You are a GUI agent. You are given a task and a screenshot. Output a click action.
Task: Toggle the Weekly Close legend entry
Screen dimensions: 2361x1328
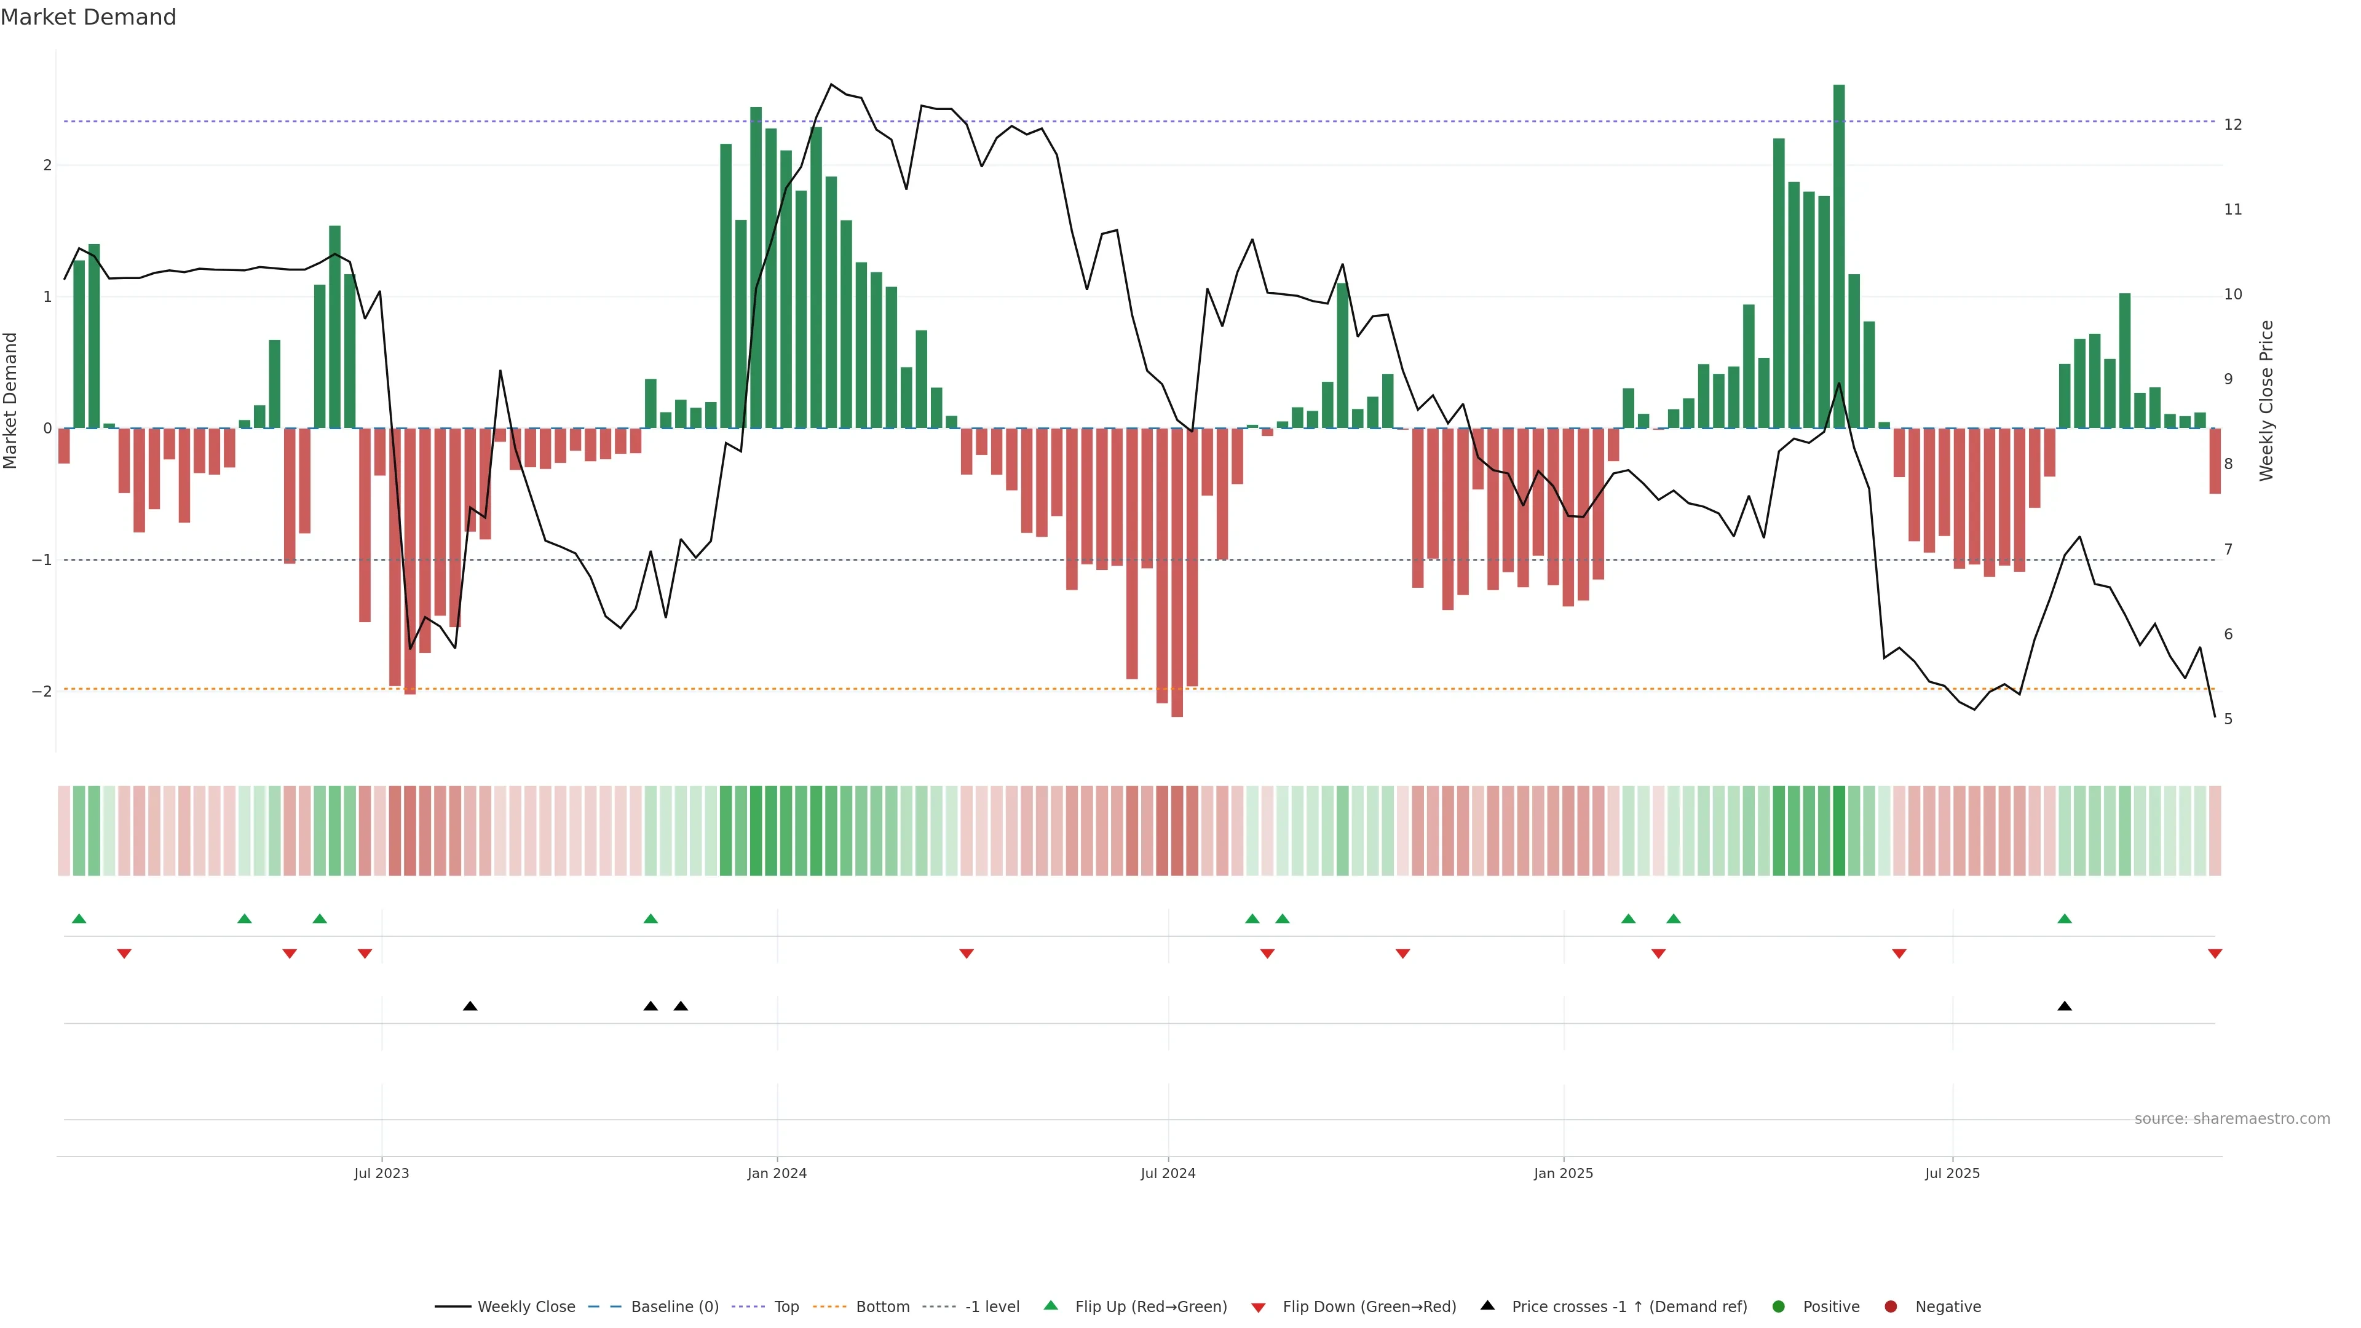tap(525, 1306)
